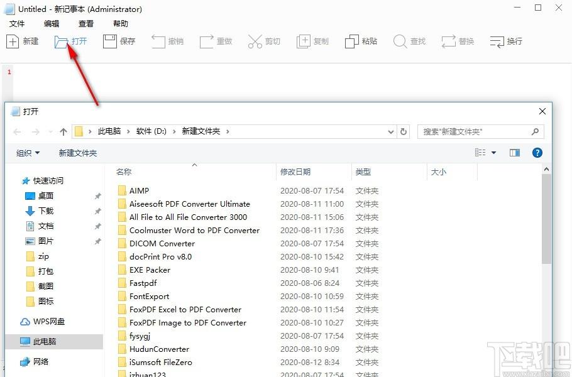Viewport: 572px width, 377px height.
Task: Click 软件 (D:) in the address breadcrumb
Action: [151, 131]
